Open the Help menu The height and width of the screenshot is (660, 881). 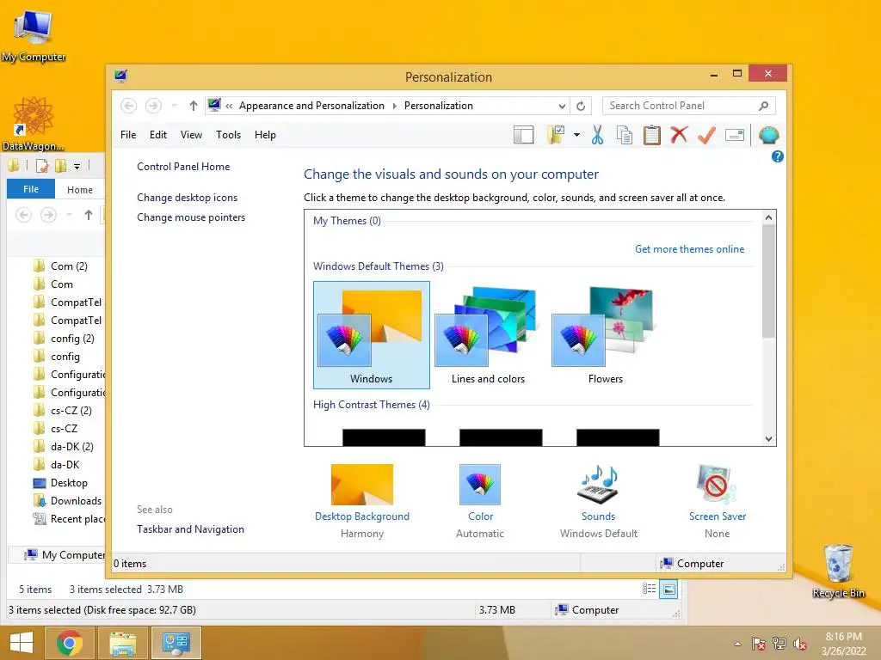coord(265,135)
